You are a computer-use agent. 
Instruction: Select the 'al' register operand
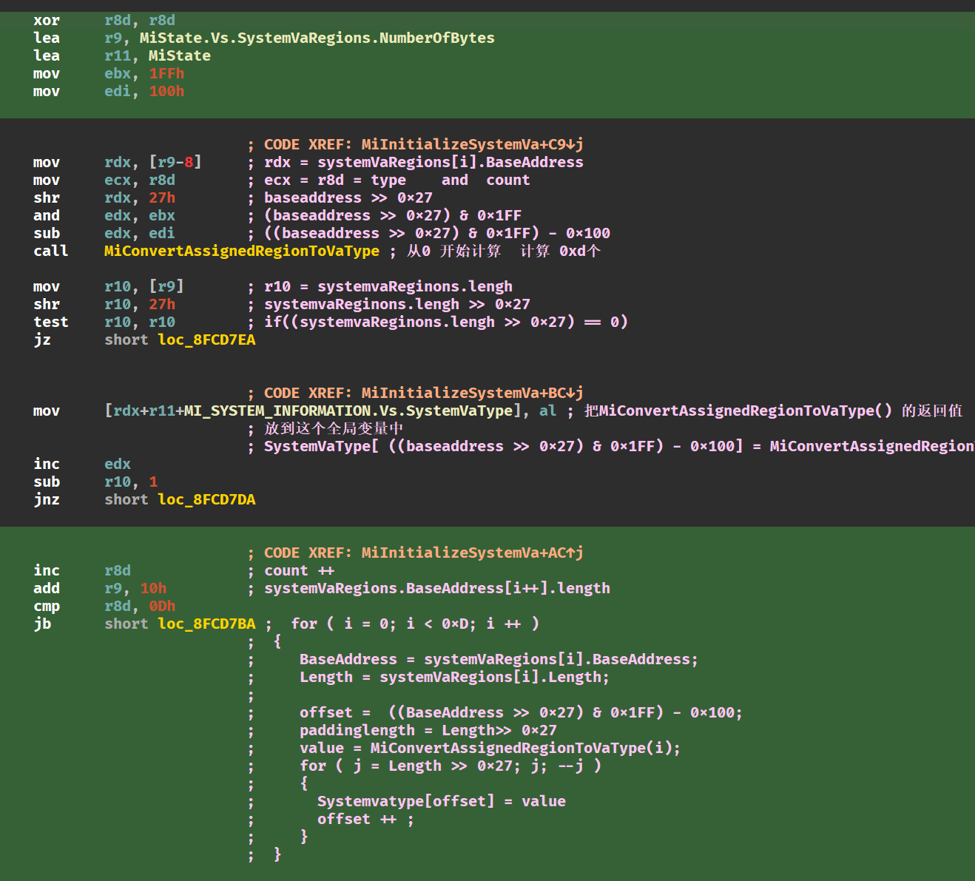coord(548,411)
